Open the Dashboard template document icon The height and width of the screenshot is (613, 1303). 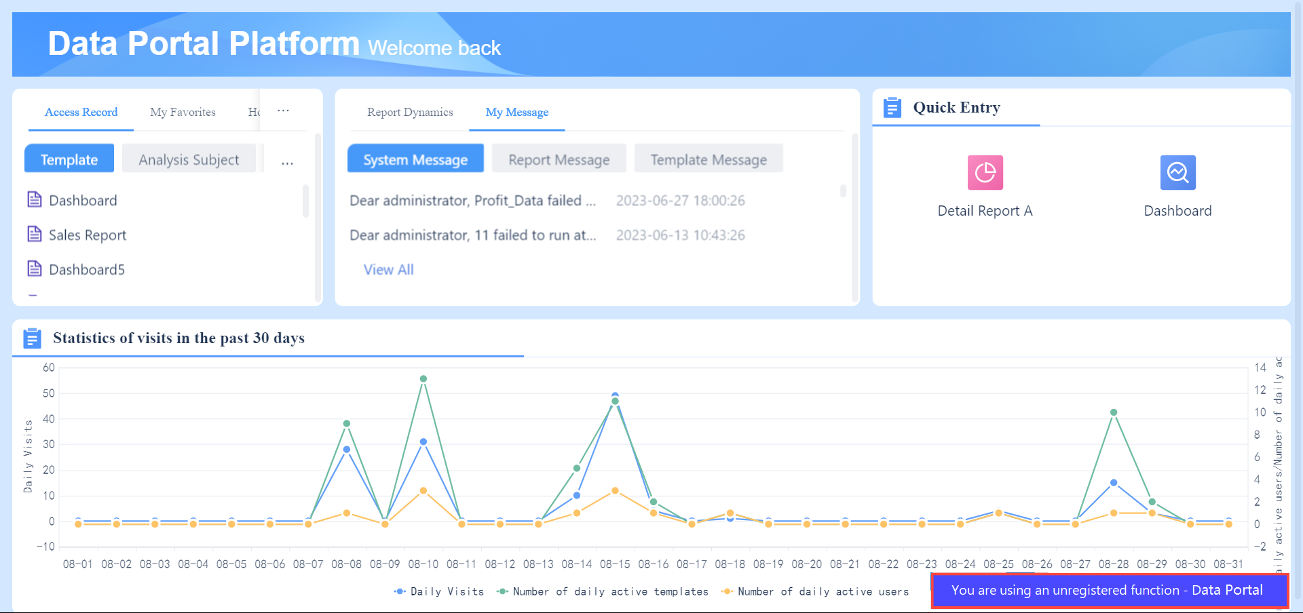coord(35,199)
